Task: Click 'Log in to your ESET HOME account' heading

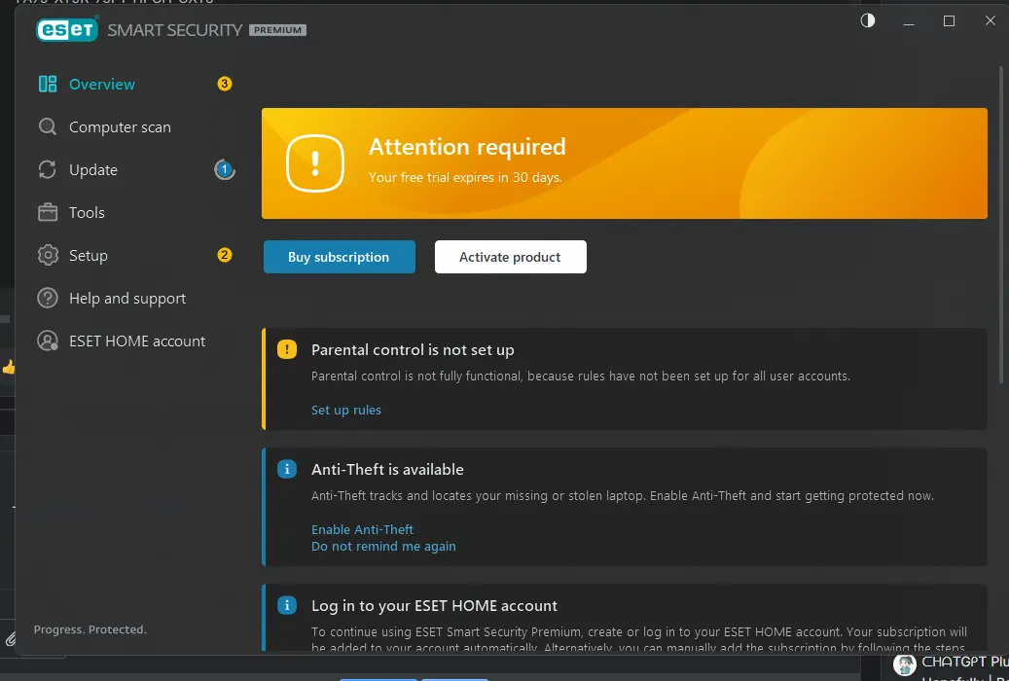Action: point(434,606)
